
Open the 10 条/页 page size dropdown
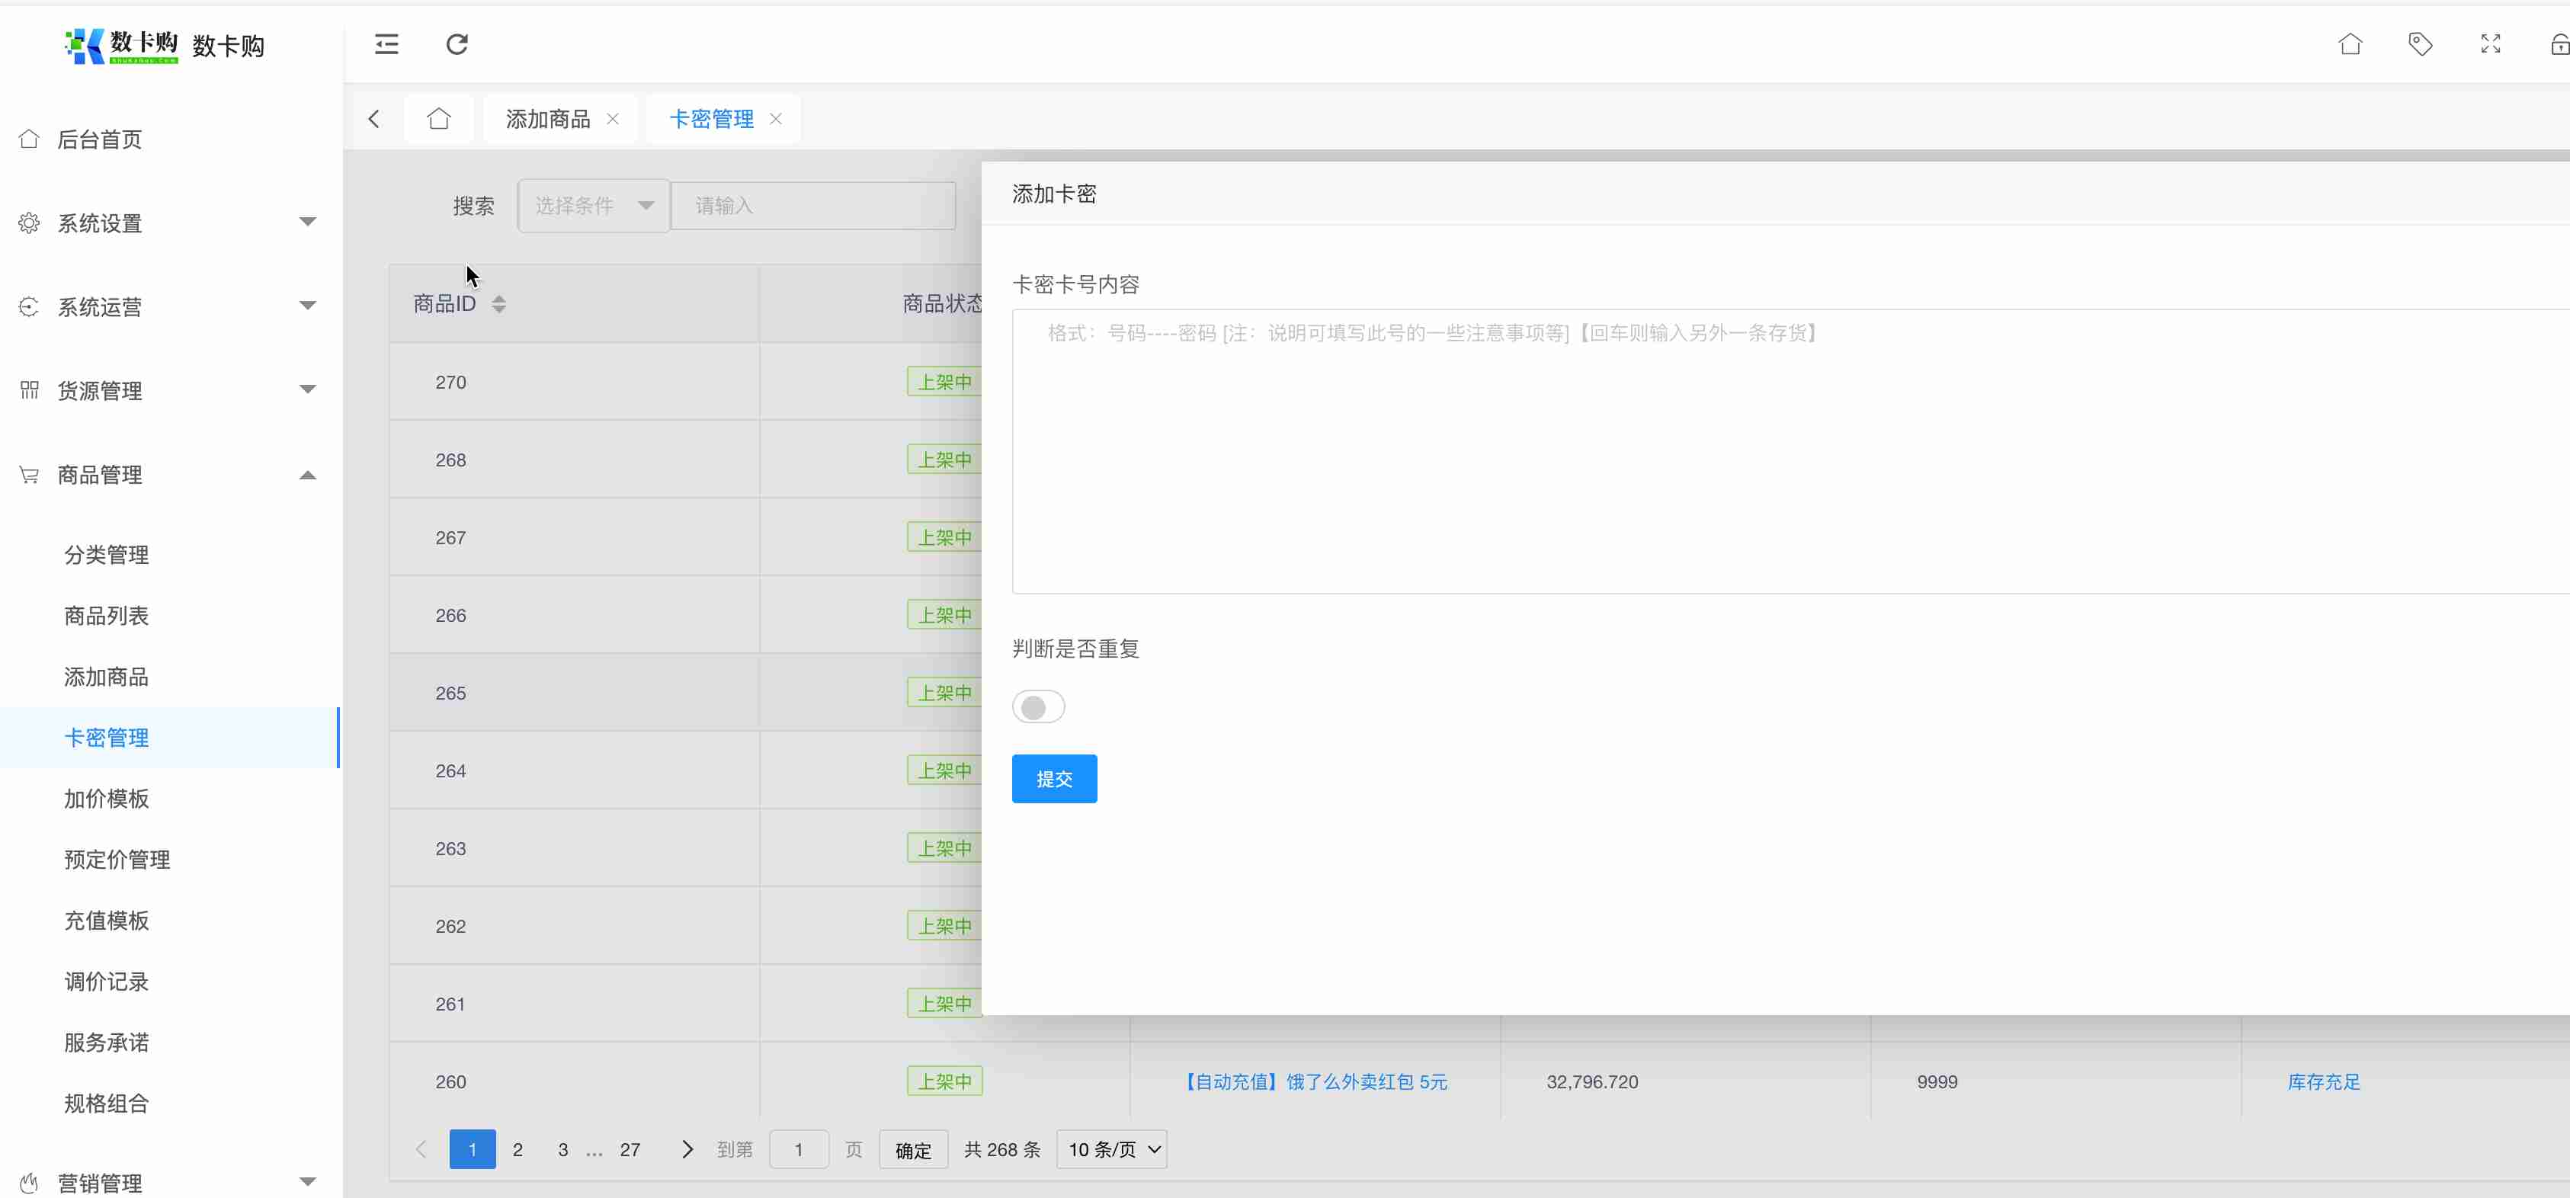[1113, 1149]
